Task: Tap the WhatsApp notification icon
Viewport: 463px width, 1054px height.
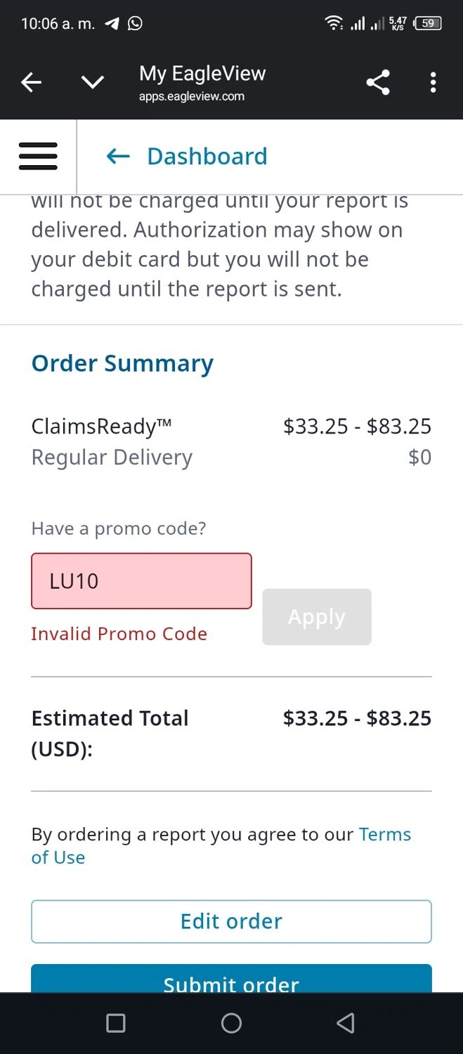Action: [135, 23]
